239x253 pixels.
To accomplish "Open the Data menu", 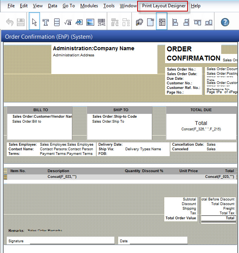I will (x=53, y=6).
